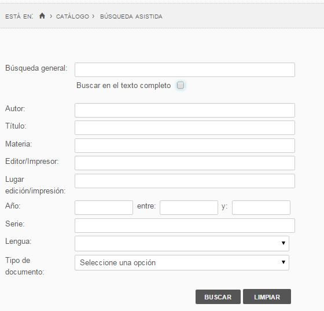The height and width of the screenshot is (311, 324).
Task: Focus the Búsqueda general text field
Action: [185, 70]
